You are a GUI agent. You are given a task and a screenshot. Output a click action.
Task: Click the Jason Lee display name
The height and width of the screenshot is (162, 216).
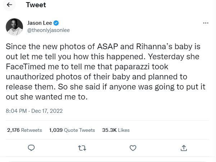click(40, 23)
